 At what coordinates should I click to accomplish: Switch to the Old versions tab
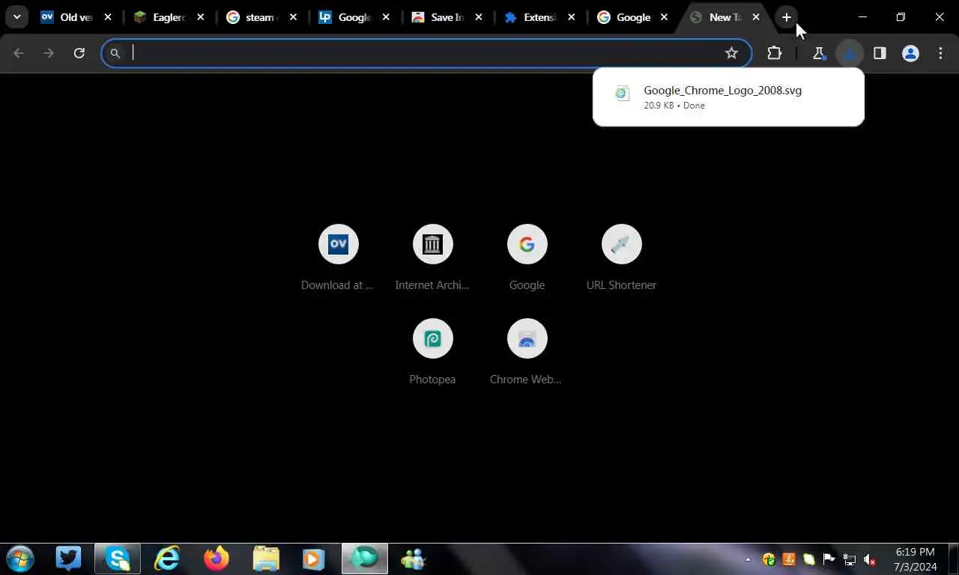(75, 17)
